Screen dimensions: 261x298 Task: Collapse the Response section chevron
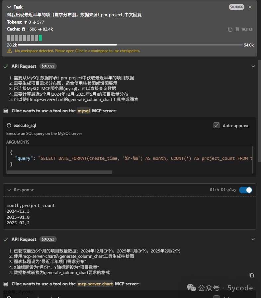click(9, 190)
